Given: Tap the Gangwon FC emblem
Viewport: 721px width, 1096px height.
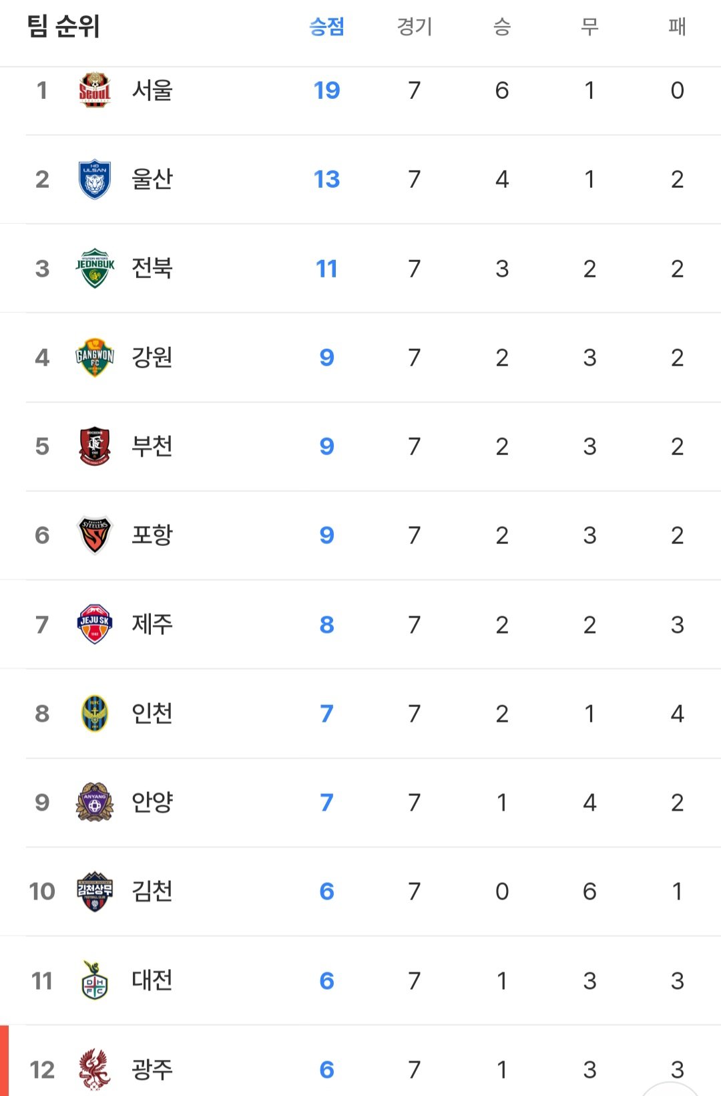Looking at the screenshot, I should [x=94, y=358].
